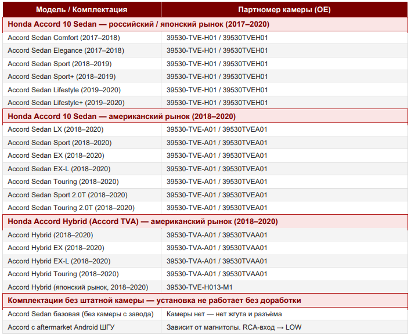Select 'Accord Sedan Comfort (2017–2018)' cell
The width and height of the screenshot is (411, 336).
pos(81,38)
